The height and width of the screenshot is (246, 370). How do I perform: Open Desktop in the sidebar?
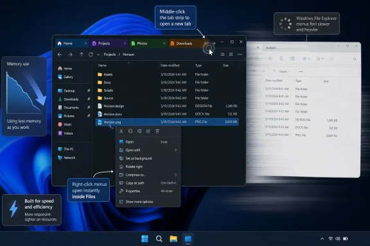coord(67,90)
